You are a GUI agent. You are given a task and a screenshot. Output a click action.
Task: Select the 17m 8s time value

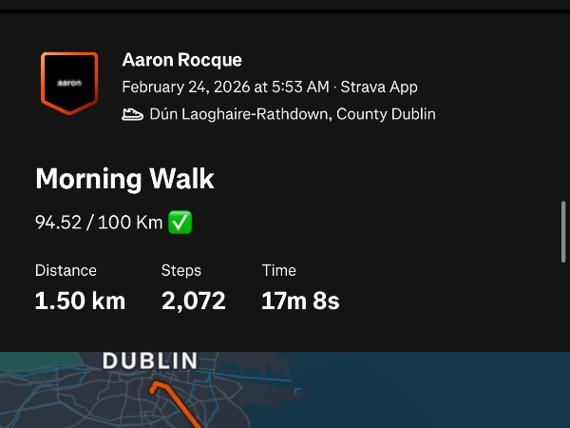300,302
